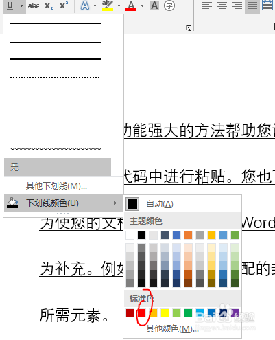Expand the Text Effects dropdown arrow
Screen dimensions: 275x340
pos(95,5)
